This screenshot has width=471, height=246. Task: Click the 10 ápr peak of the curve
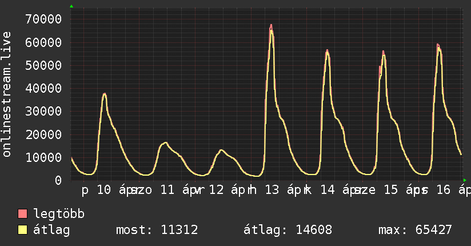(104, 94)
